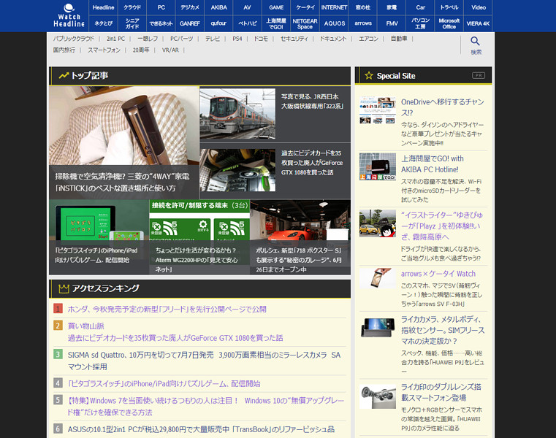Select the PC nav tab
This screenshot has width=556, height=438.
click(x=161, y=7)
